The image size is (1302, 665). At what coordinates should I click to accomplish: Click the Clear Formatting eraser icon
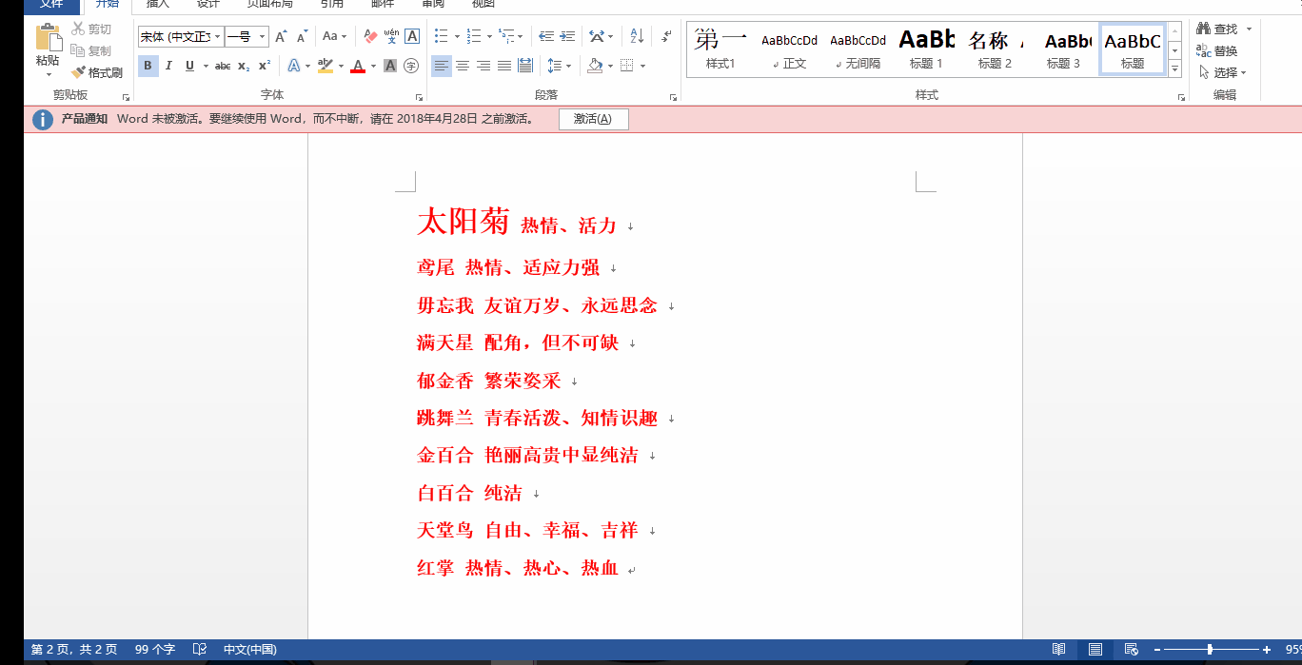coord(370,37)
